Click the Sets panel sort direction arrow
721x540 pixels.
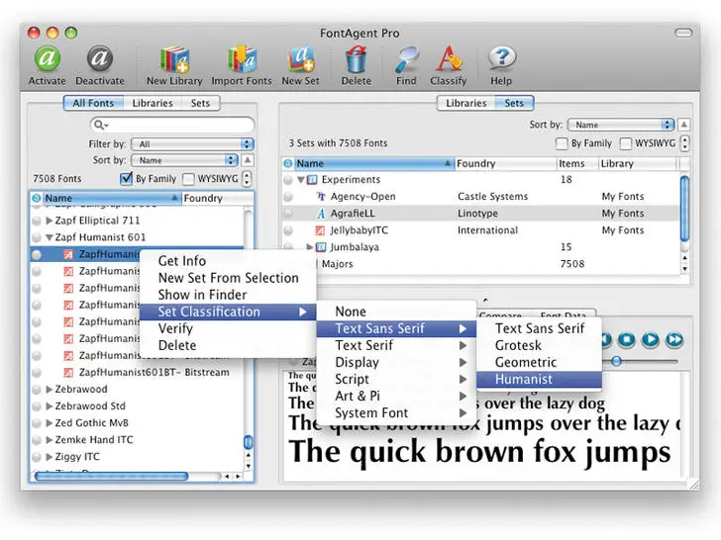[x=683, y=125]
